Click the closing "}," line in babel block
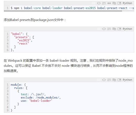Viewport: 136px width, 115px height. [12, 50]
